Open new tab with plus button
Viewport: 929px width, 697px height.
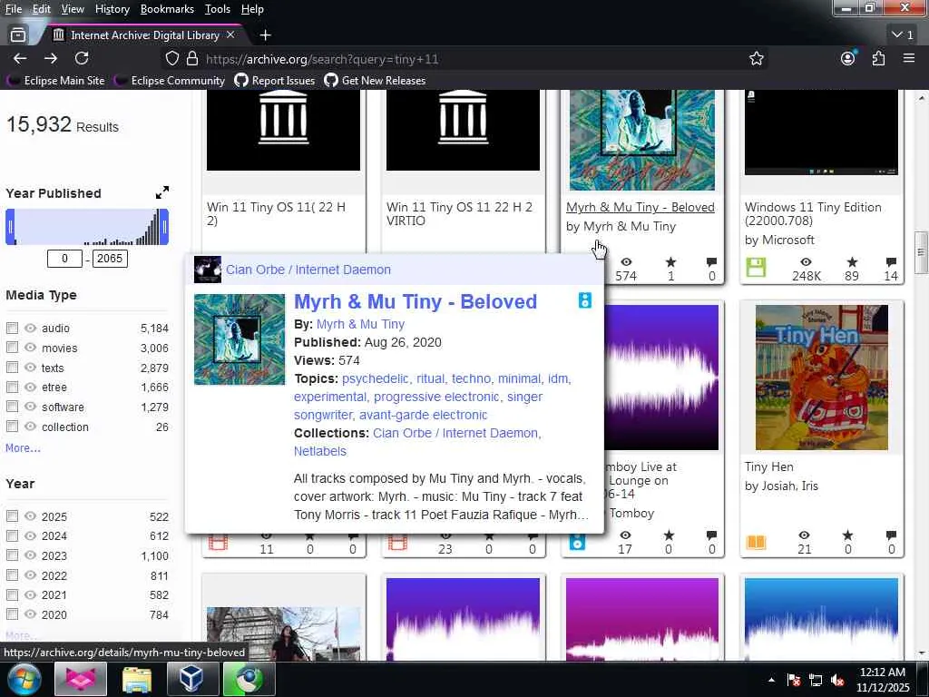(x=265, y=34)
